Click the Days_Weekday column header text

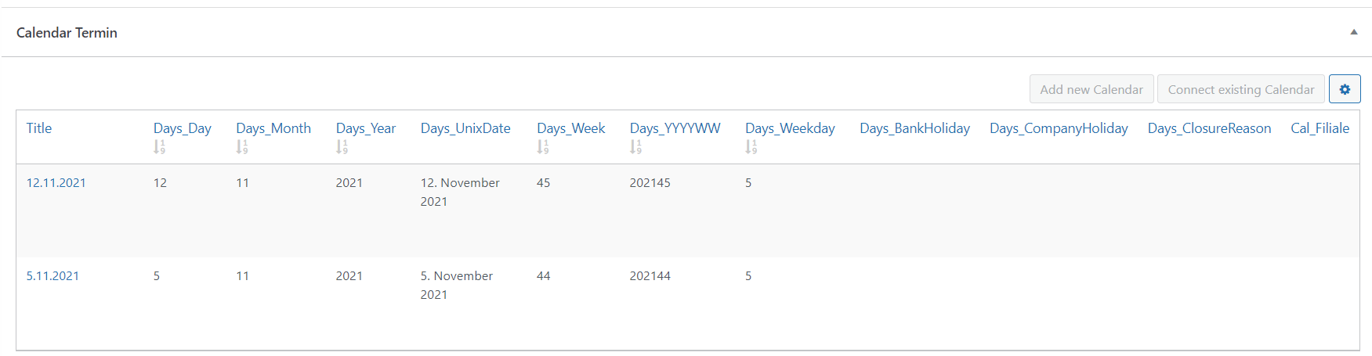(x=790, y=128)
